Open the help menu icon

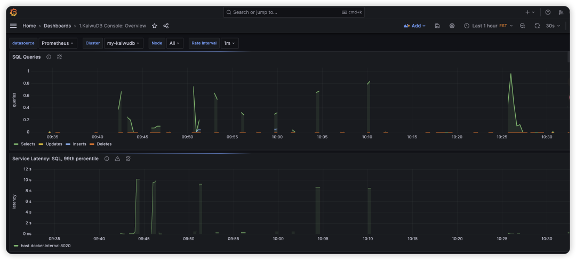[x=548, y=12]
